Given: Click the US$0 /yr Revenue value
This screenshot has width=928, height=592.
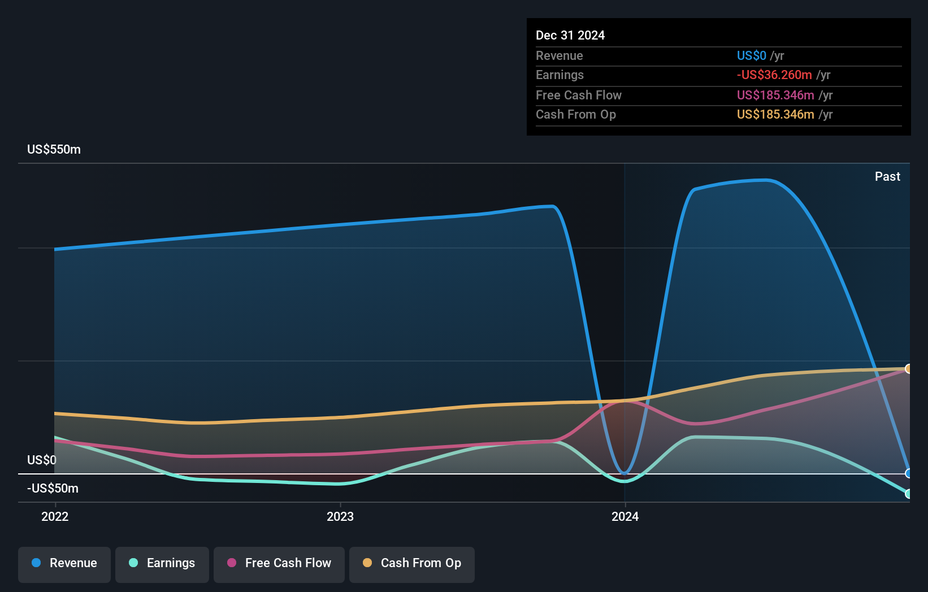Looking at the screenshot, I should [x=761, y=56].
